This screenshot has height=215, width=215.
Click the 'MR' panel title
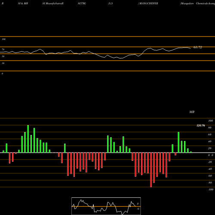pyautogui.click(x=192, y=112)
